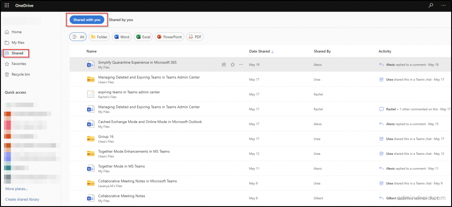This screenshot has height=207, width=452.
Task: Click Rachel's Files location text
Action: (x=107, y=97)
